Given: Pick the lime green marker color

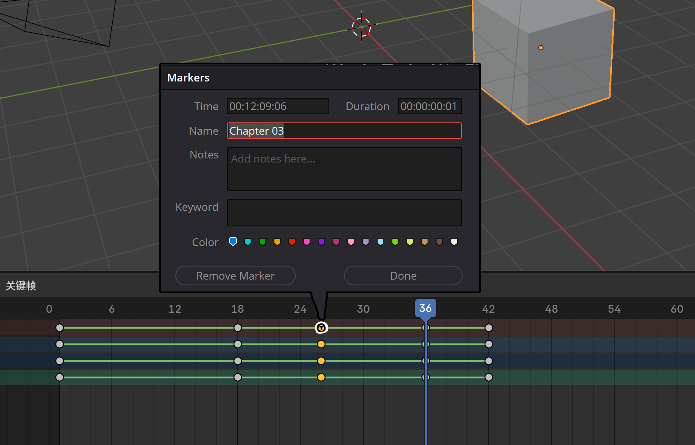Looking at the screenshot, I should 395,242.
